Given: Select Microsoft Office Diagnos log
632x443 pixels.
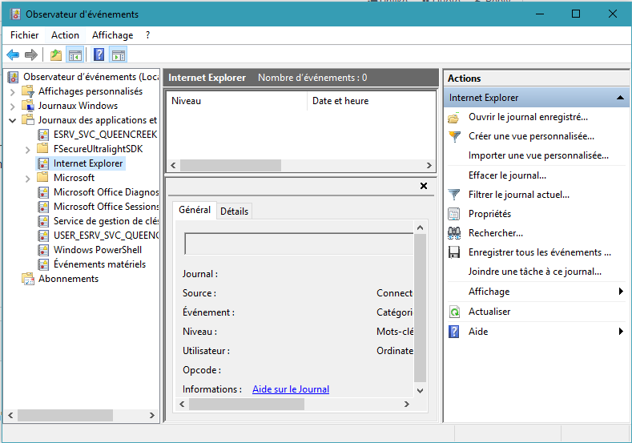Looking at the screenshot, I should point(106,192).
